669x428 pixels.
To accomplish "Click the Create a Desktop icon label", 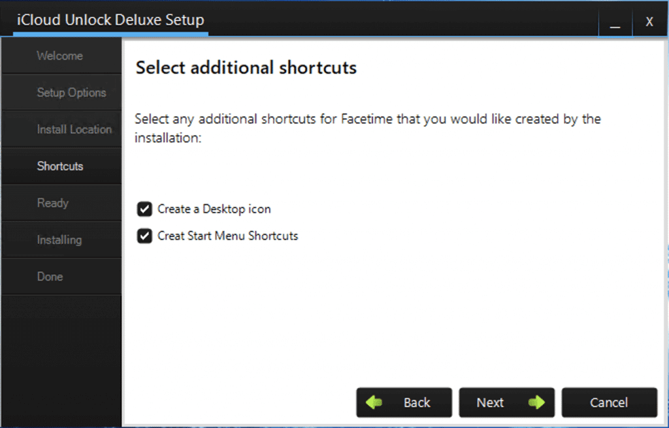I will [214, 209].
